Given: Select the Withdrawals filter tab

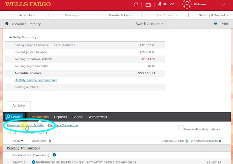Looking at the screenshot, I should (98, 117).
